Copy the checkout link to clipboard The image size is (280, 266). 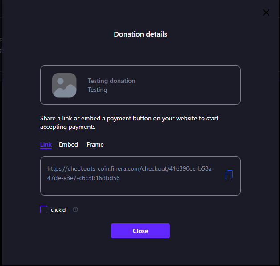click(229, 175)
